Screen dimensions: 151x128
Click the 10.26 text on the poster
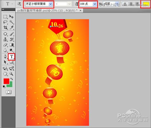[57, 25]
